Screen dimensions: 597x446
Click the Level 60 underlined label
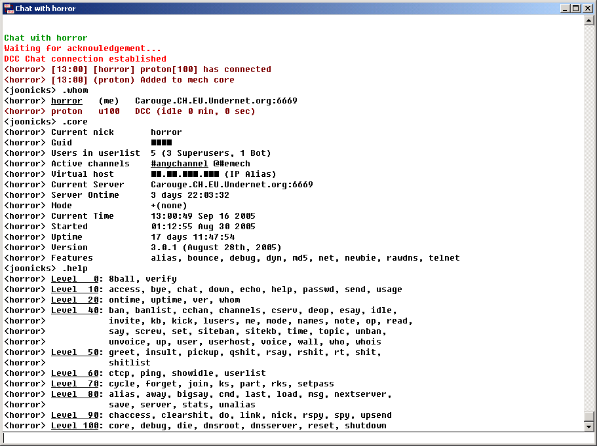tap(76, 373)
